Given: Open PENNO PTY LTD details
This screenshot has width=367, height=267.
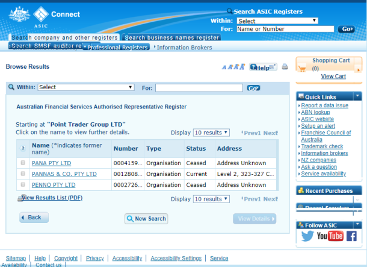Looking at the screenshot, I should click(x=54, y=185).
